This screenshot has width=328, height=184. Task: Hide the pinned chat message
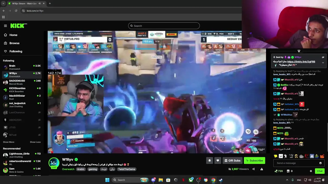(x=323, y=57)
